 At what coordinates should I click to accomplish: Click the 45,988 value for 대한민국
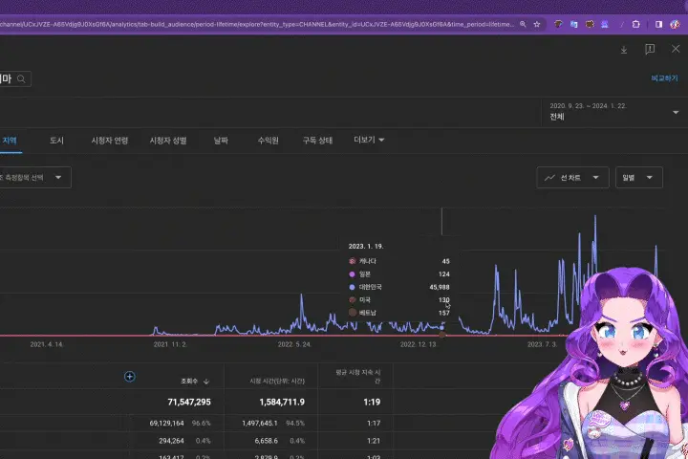pyautogui.click(x=440, y=287)
